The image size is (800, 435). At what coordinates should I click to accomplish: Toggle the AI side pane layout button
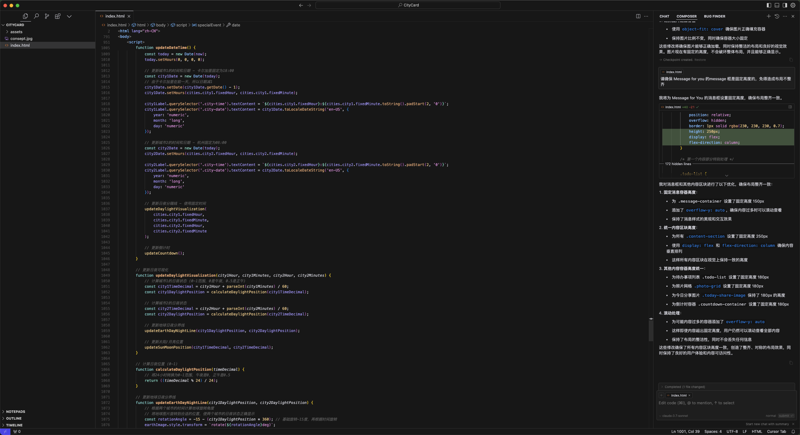785,5
